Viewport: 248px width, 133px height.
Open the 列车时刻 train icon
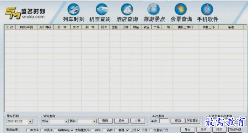(74, 9)
